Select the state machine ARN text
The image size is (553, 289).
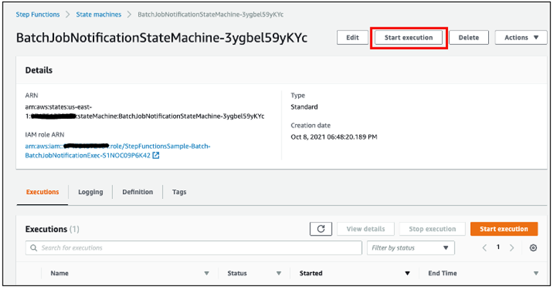144,111
